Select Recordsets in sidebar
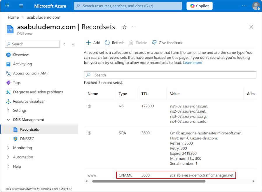This screenshot has width=262, height=192. [x=39, y=129]
